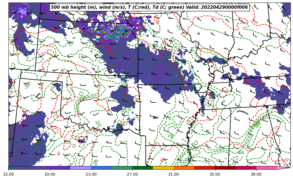The height and width of the screenshot is (179, 293).
Task: Click the 19.00 colorbar tick label
Action: click(x=50, y=174)
